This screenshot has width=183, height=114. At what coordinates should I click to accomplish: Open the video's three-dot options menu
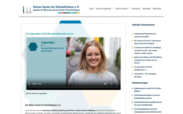coord(117,84)
